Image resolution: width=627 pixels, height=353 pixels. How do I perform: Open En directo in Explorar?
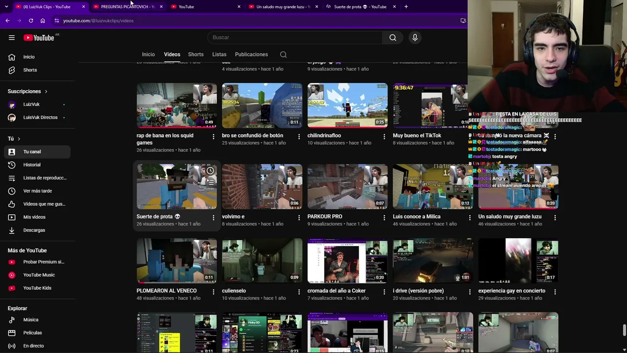(37, 346)
